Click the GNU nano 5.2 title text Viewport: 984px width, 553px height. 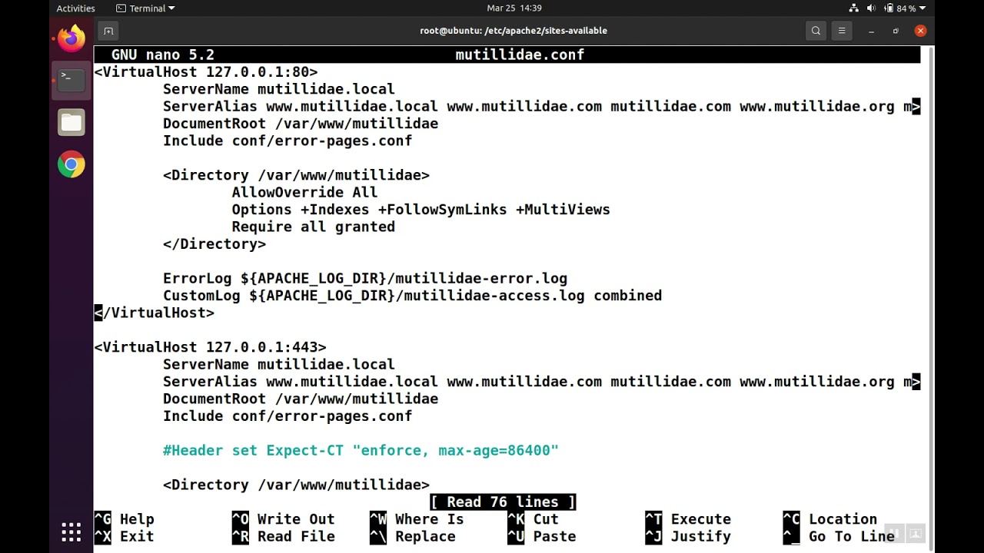(x=163, y=55)
